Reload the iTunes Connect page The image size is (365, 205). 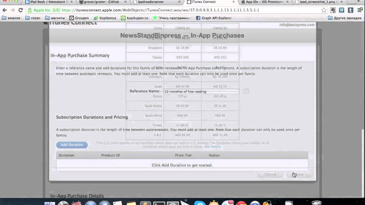coord(21,10)
